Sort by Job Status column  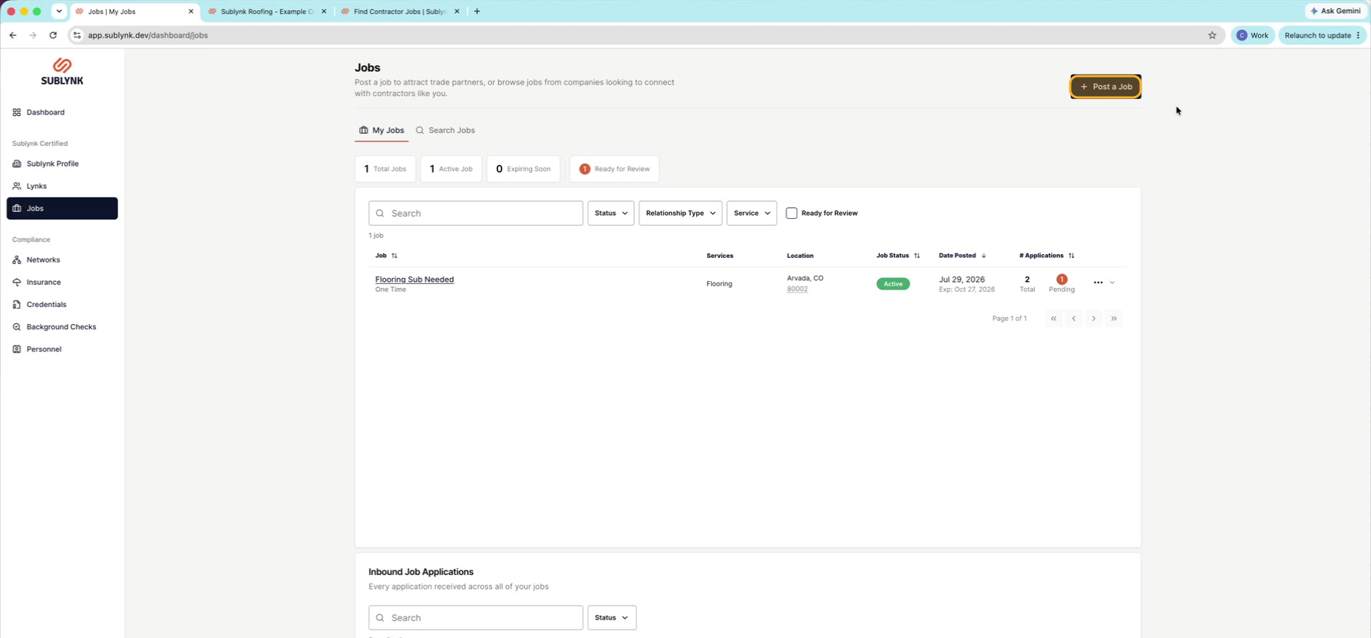tap(898, 256)
